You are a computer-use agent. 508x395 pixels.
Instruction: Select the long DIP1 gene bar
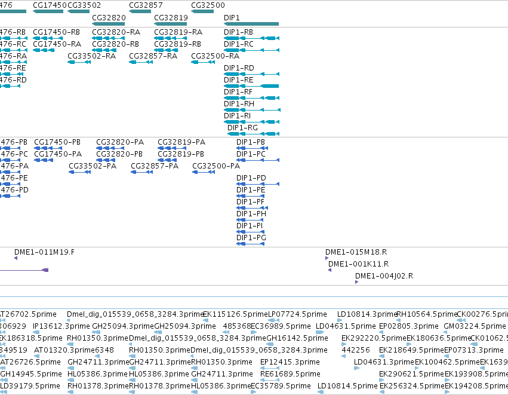point(251,24)
